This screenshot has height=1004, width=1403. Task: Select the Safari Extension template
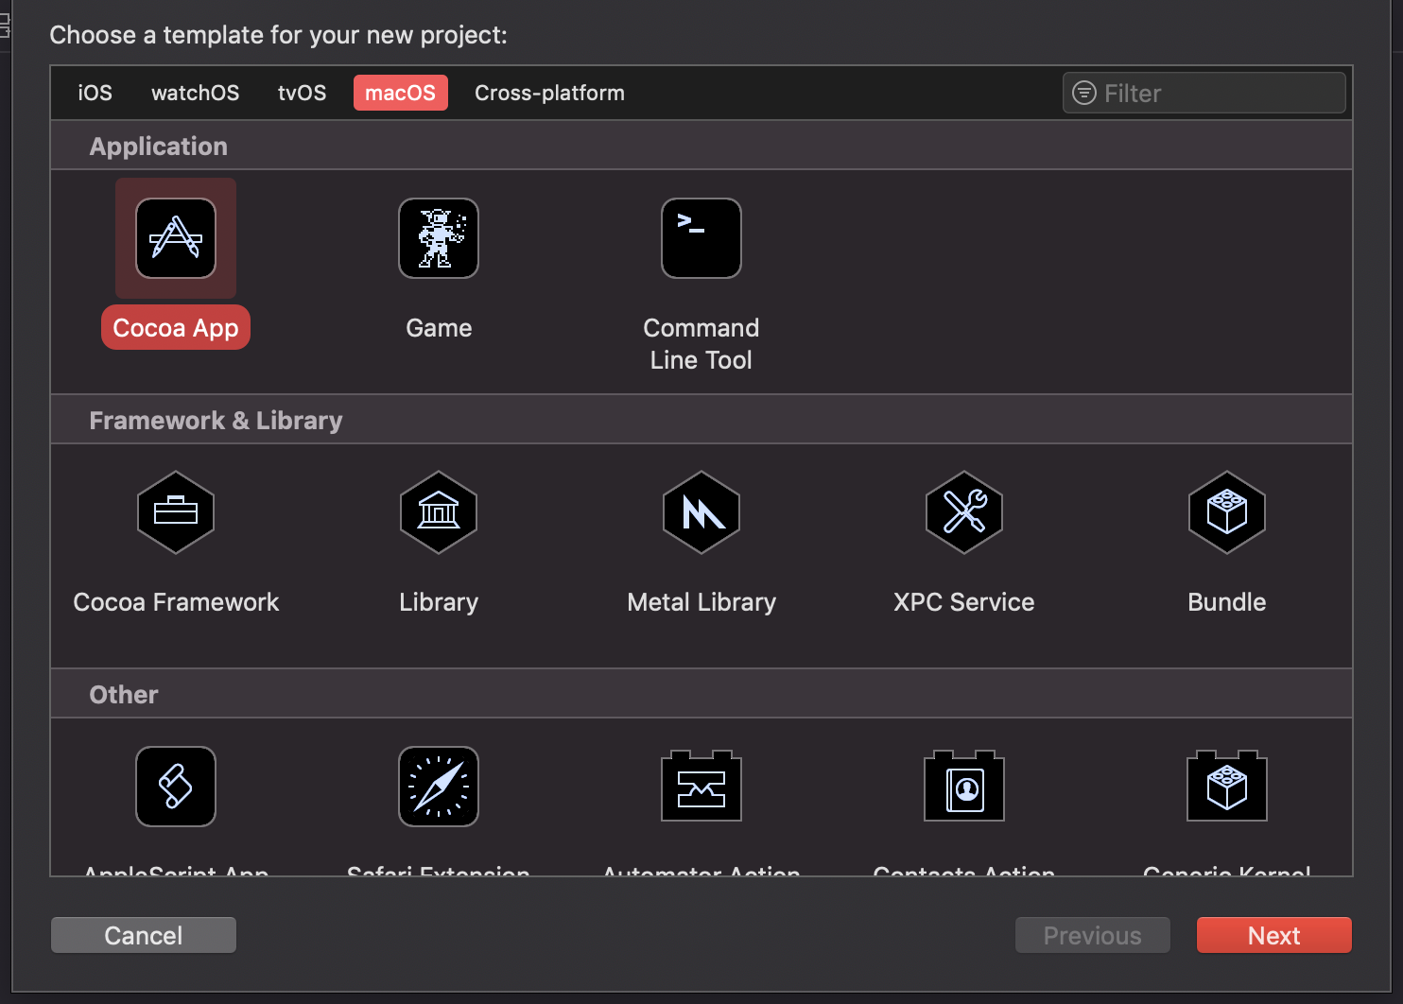438,787
